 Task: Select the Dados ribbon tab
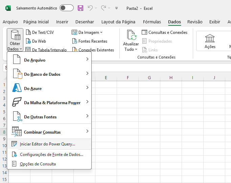coord(175,22)
